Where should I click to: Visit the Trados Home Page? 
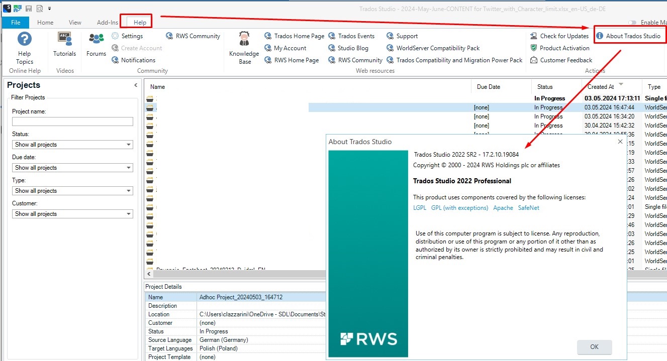coord(295,36)
